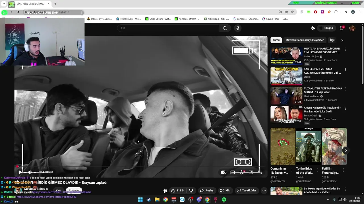Click the Chrome profile avatar A

353,12
